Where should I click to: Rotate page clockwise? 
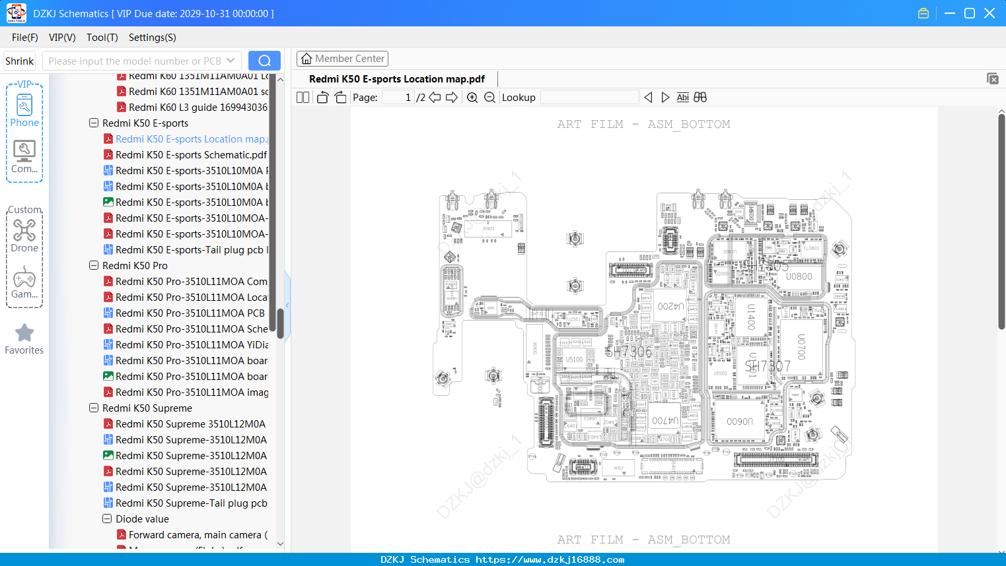click(x=340, y=98)
